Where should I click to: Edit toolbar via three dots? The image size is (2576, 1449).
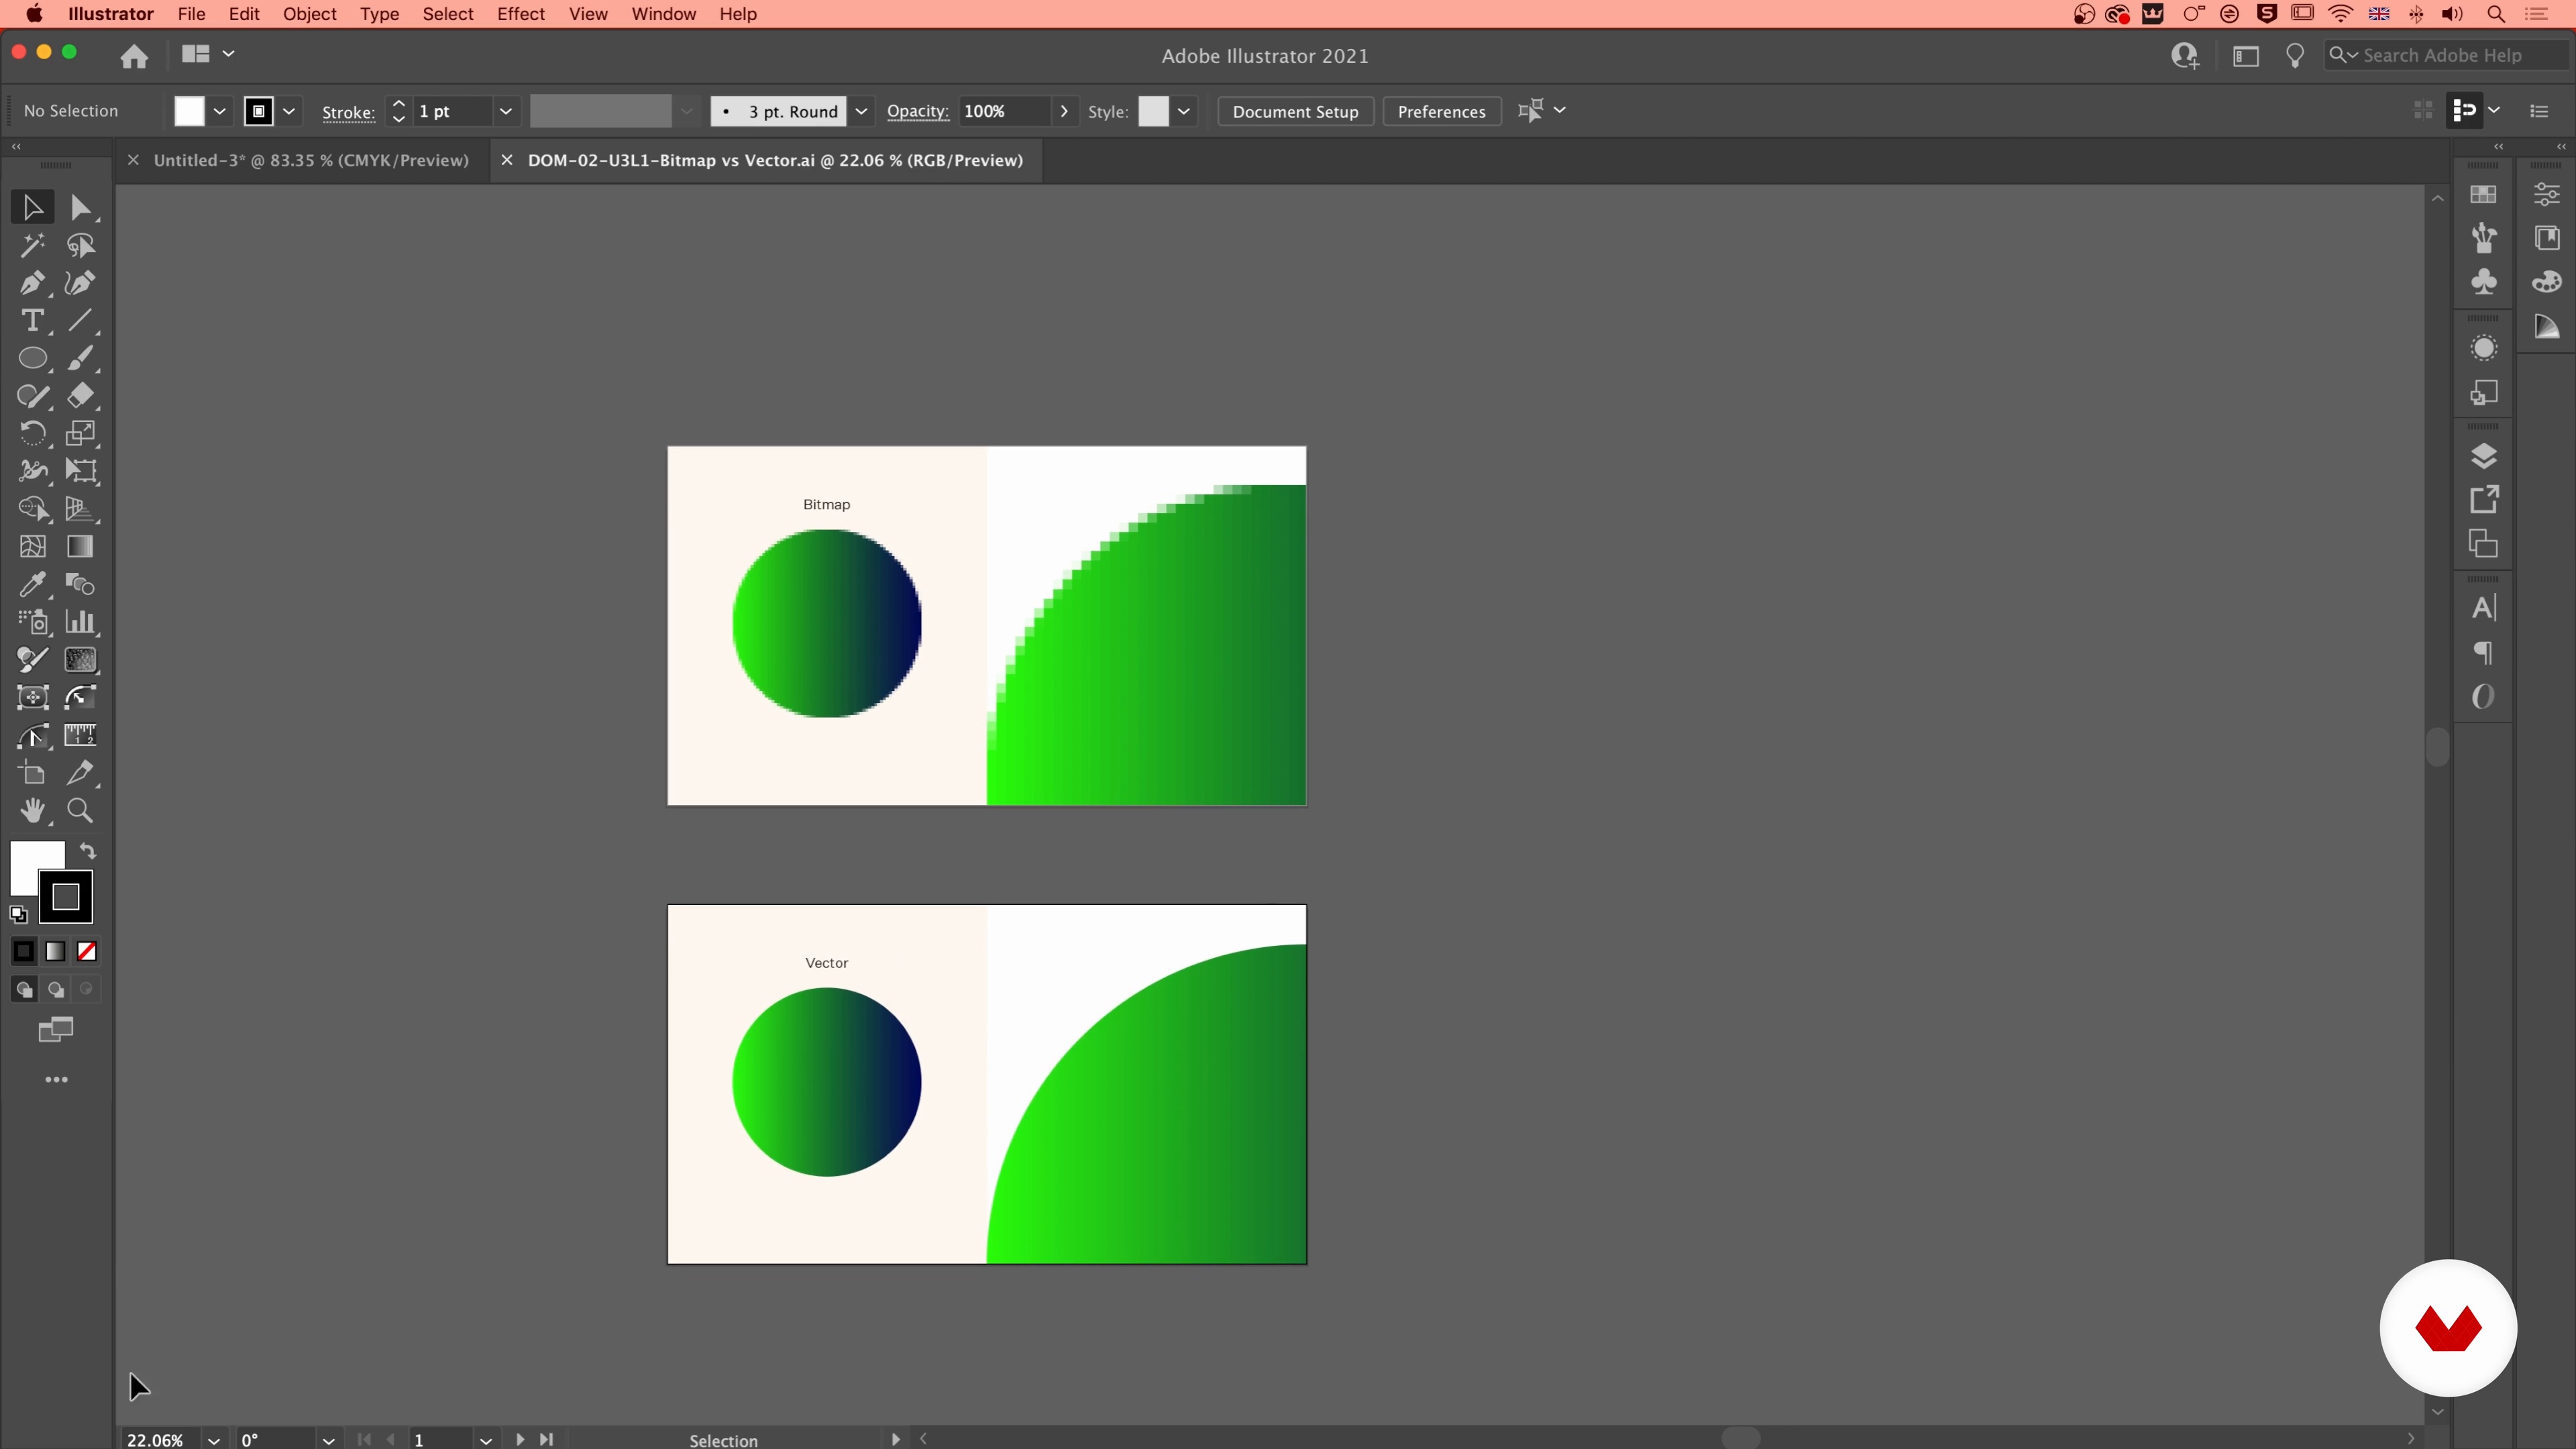(x=56, y=1080)
